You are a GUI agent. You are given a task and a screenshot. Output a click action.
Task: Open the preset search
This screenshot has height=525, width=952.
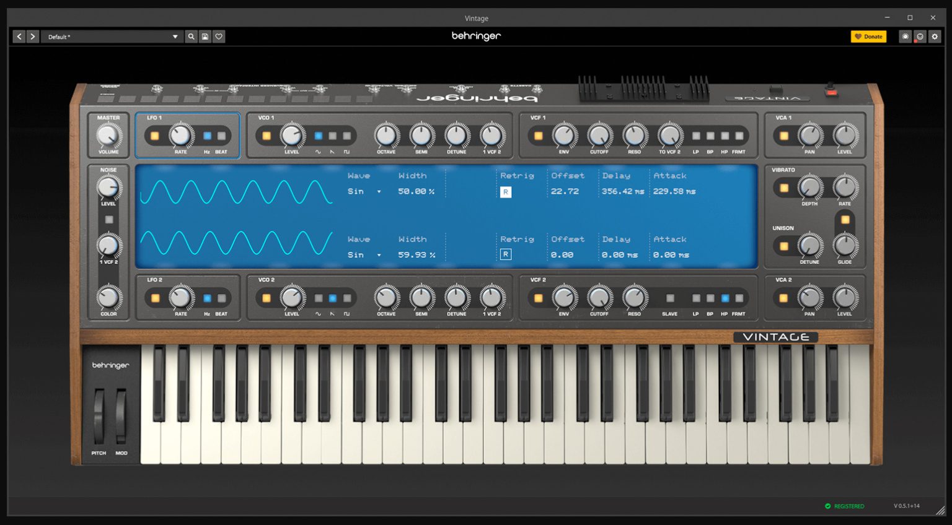point(191,37)
